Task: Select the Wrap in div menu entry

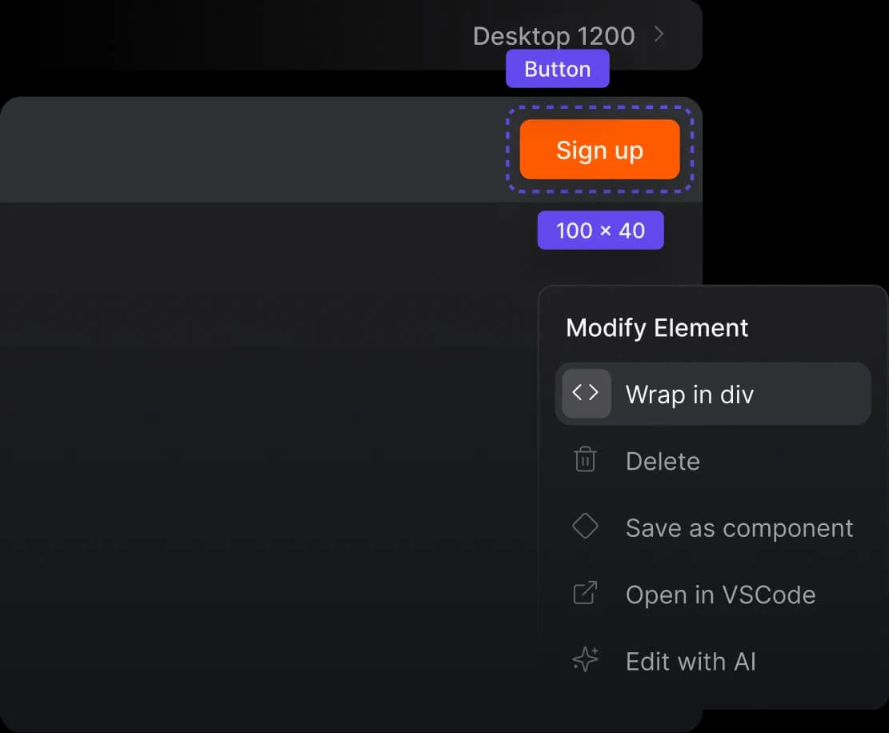Action: coord(690,395)
